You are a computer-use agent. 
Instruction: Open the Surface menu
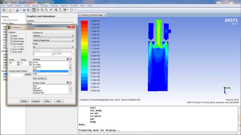coord(45,6)
